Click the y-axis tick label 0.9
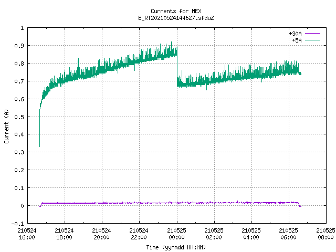The width and height of the screenshot is (336, 252). [x=19, y=46]
